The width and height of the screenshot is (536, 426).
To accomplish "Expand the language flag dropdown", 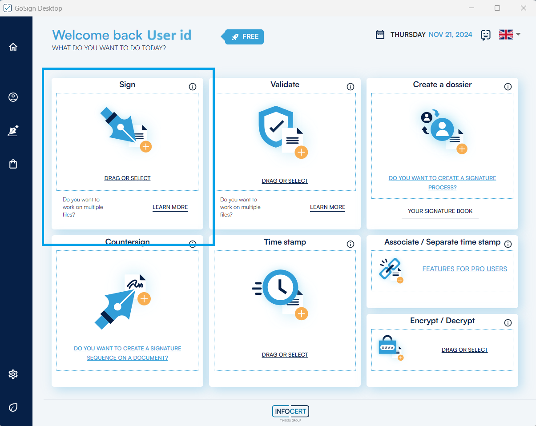I will tap(510, 35).
